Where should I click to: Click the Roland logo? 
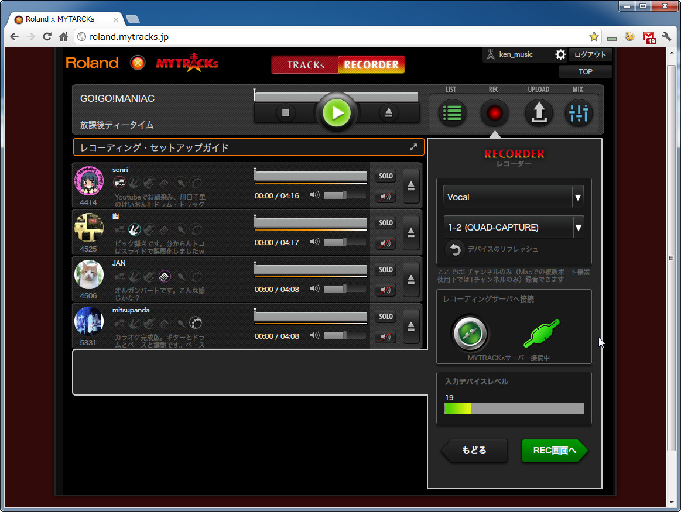point(92,63)
